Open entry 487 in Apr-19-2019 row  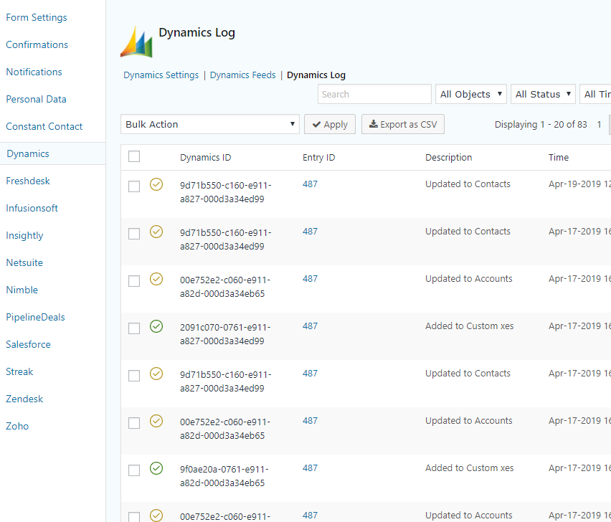click(x=311, y=184)
